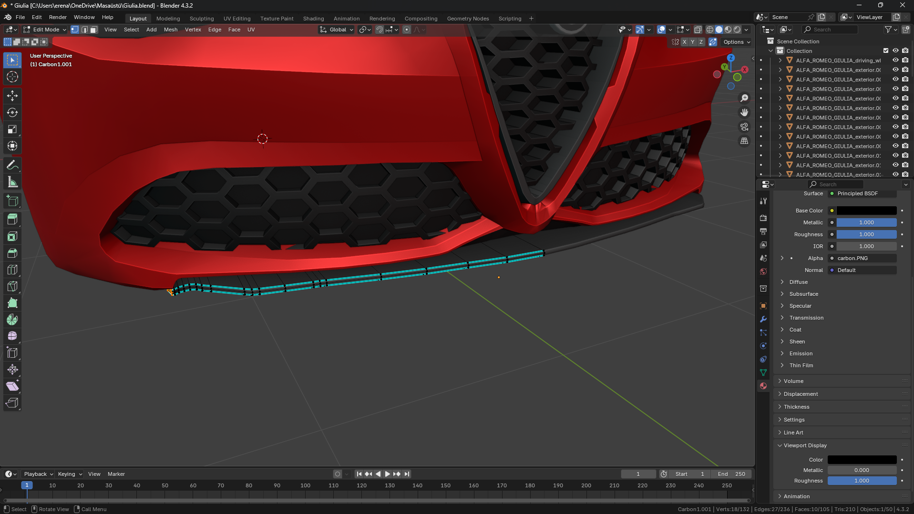Click the Principled BSDF surface button
This screenshot has height=514, width=914.
(x=863, y=193)
